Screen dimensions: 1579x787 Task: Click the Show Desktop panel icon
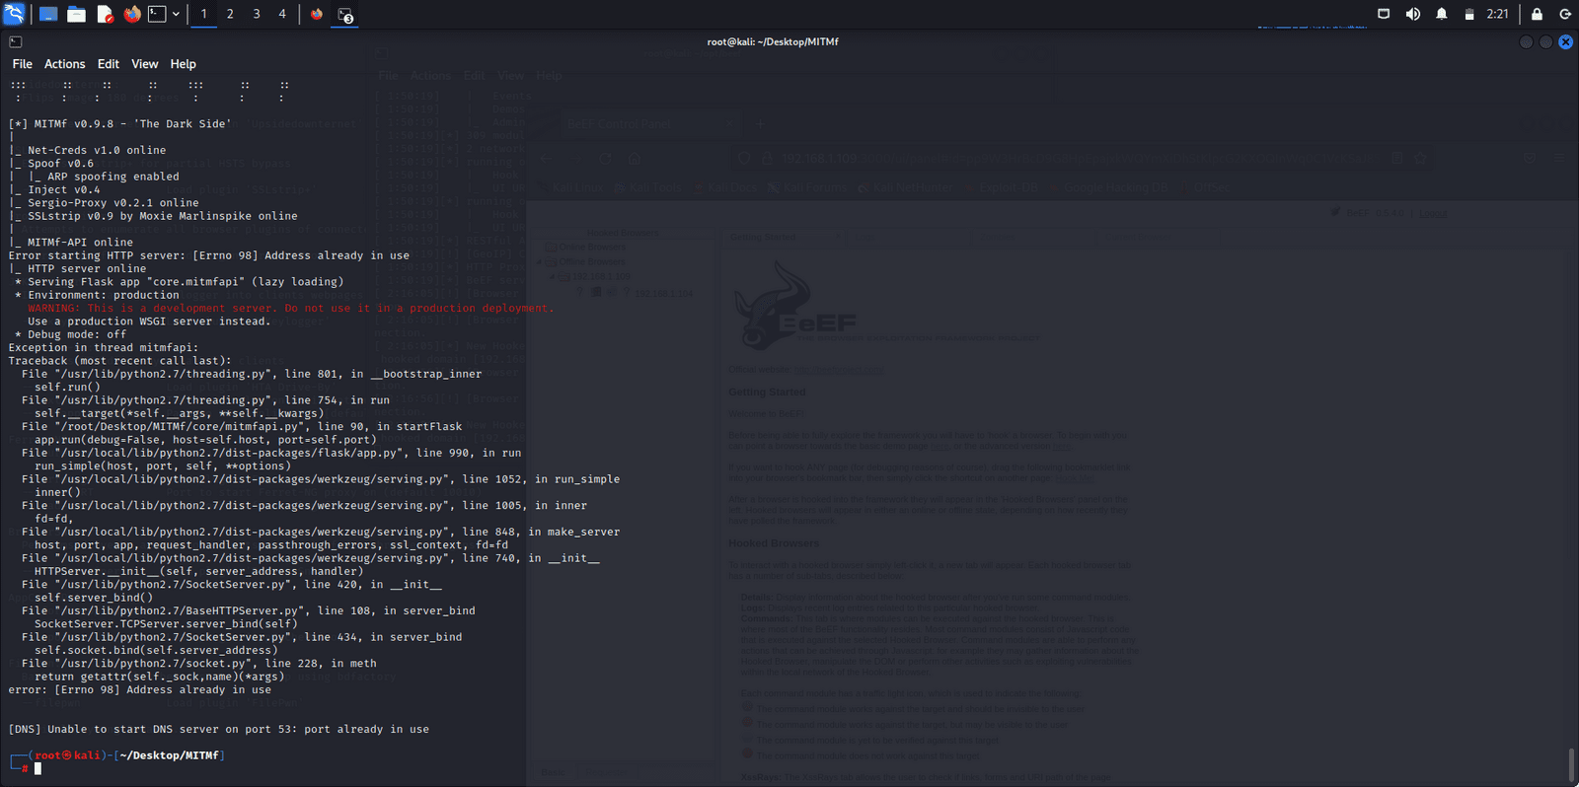click(x=47, y=14)
